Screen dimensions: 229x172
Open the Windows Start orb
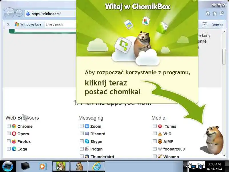click(8, 167)
